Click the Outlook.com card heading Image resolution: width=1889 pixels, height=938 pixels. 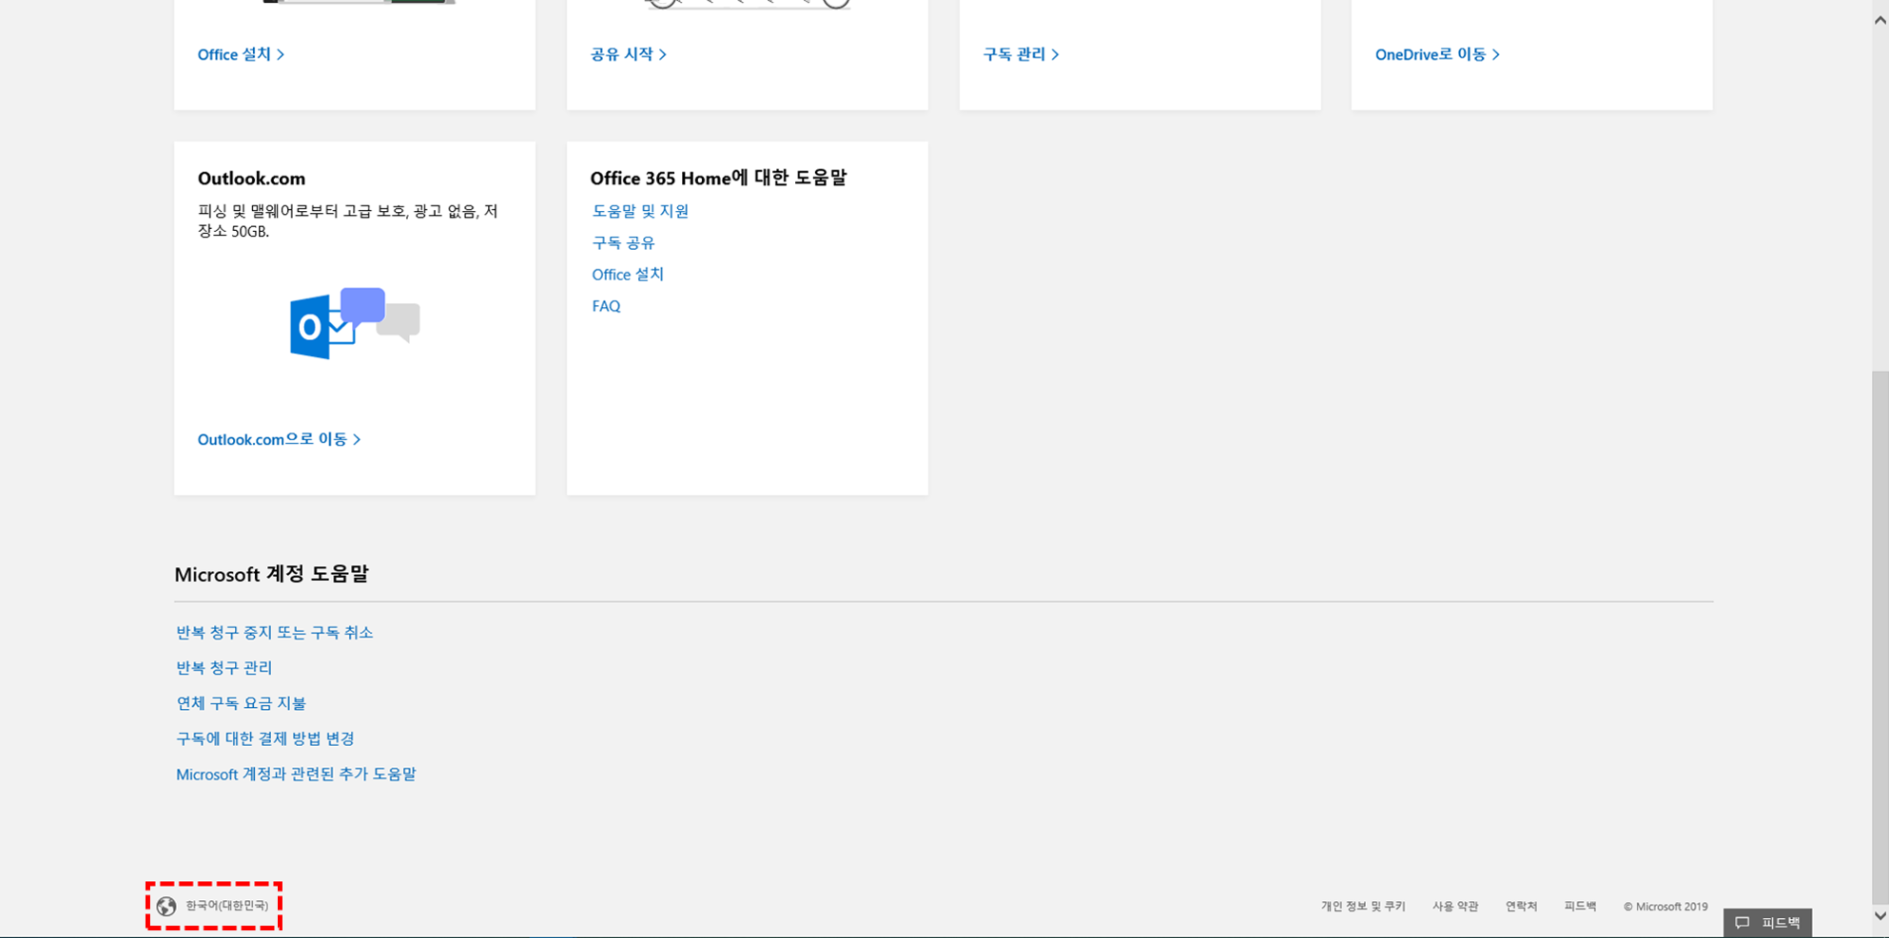click(251, 179)
